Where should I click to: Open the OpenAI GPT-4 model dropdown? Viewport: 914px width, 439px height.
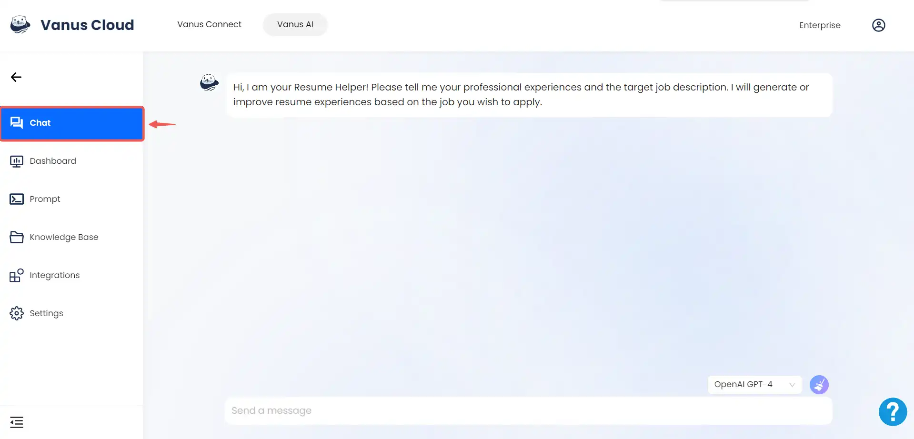[754, 385]
